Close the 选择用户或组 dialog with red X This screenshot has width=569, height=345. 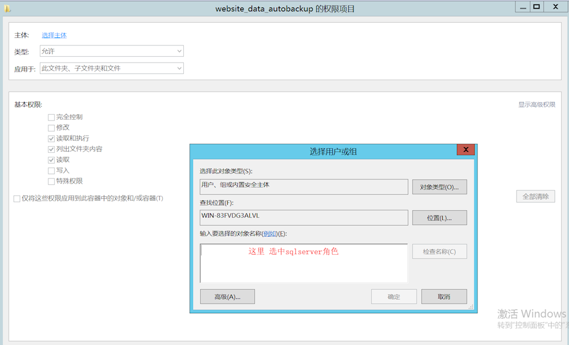tap(465, 149)
